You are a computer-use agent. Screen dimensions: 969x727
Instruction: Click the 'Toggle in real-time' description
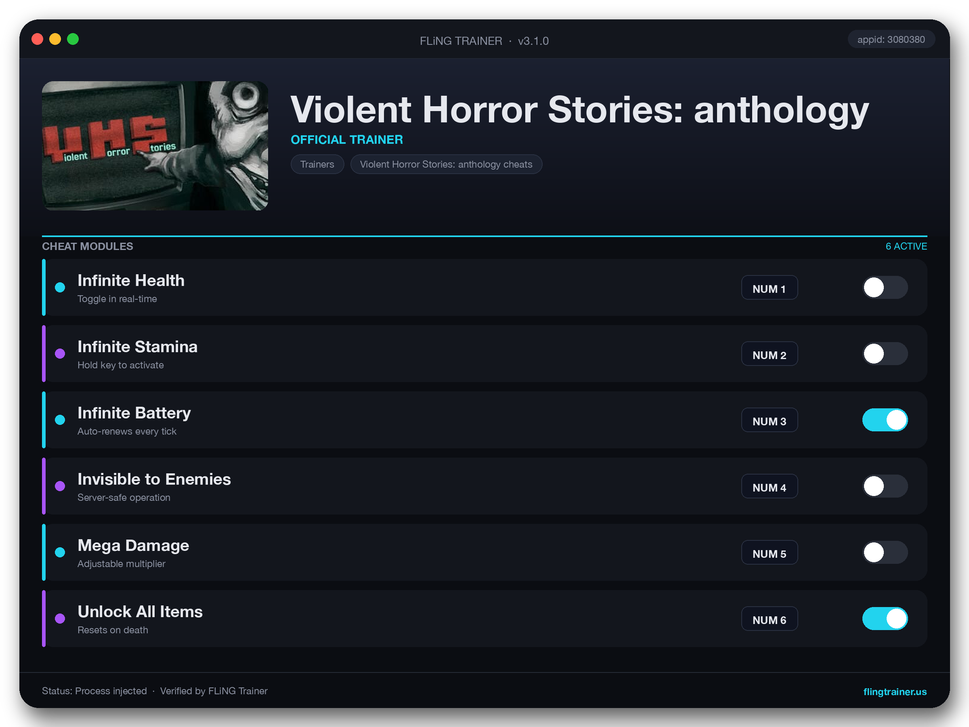(117, 299)
